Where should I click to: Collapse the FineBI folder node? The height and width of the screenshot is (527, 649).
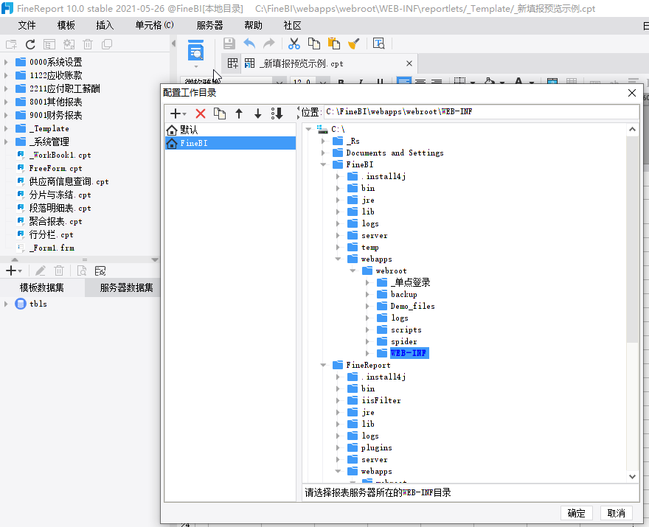point(323,164)
